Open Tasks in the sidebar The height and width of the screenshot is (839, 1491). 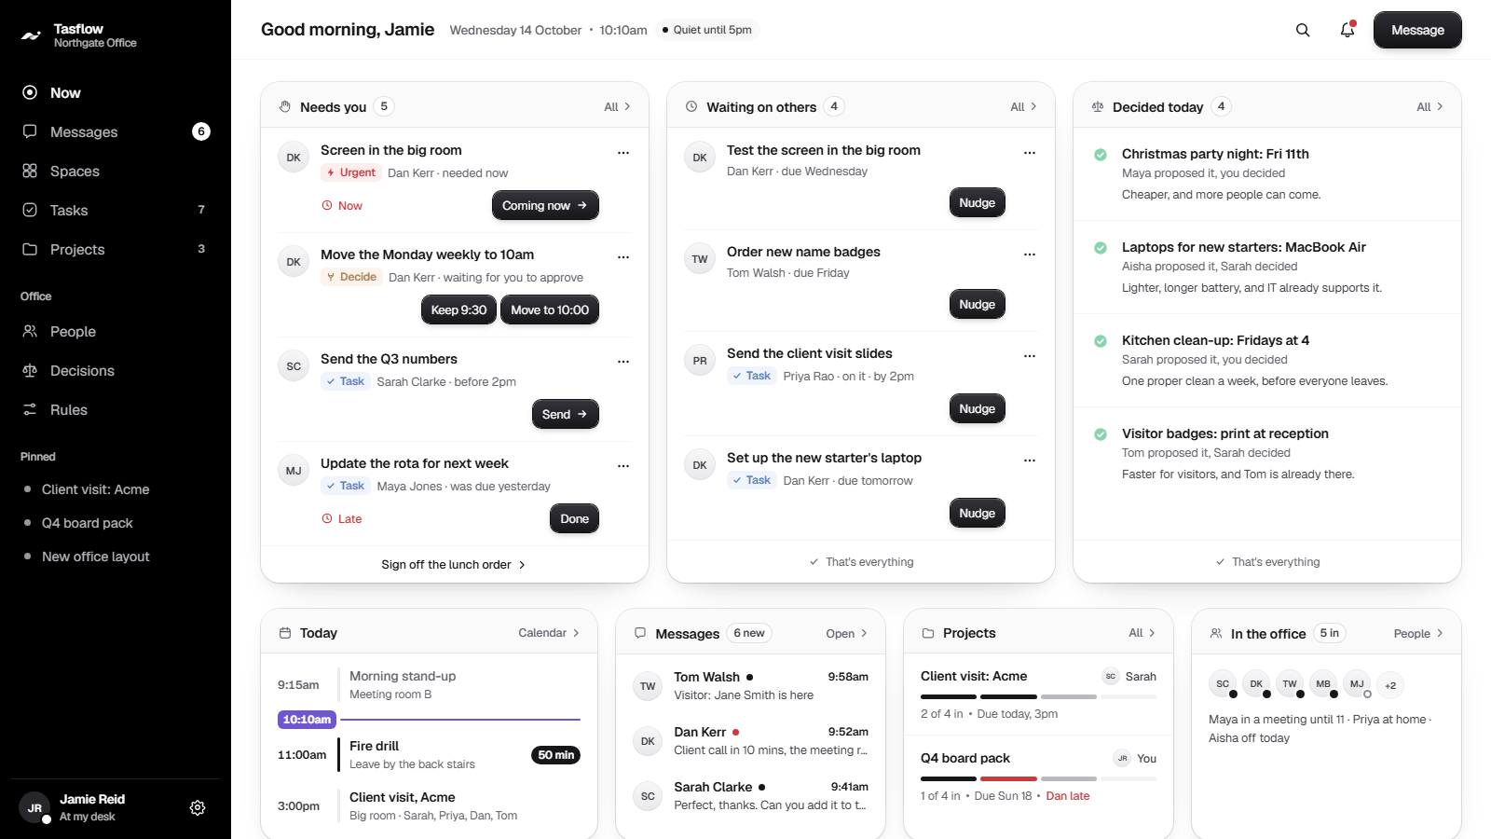click(x=116, y=210)
